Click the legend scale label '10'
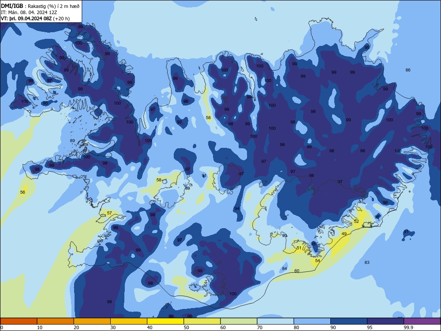Image resolution: width=441 pixels, height=331 pixels. 40,327
